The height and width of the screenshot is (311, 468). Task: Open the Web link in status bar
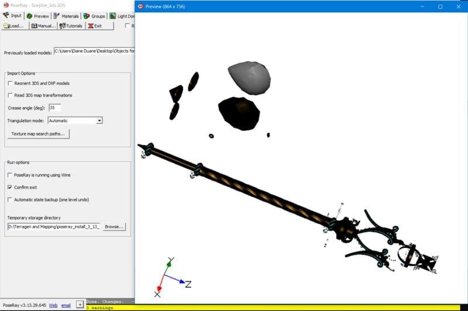point(53,305)
